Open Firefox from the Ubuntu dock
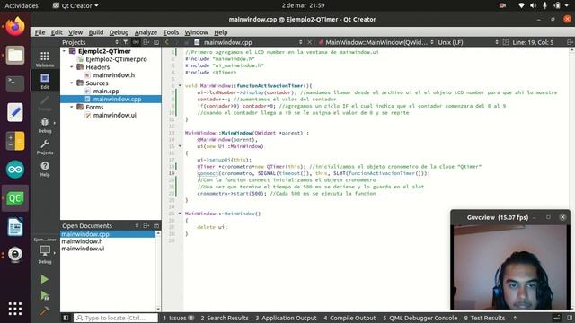The height and width of the screenshot is (323, 575). [x=15, y=27]
